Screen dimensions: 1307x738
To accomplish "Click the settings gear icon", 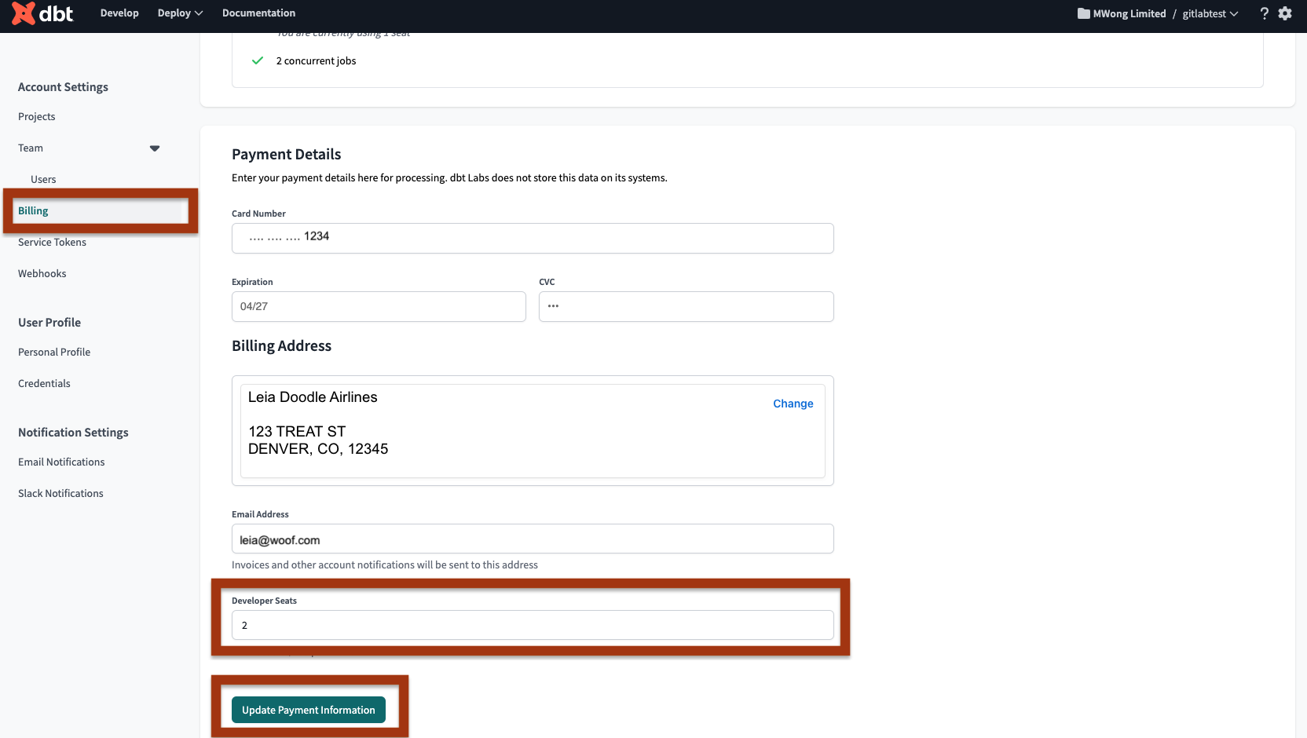I will tap(1285, 13).
